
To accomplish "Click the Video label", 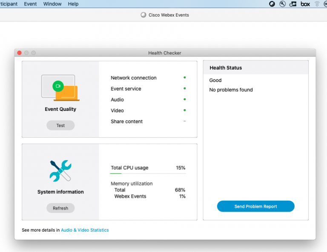I will tap(117, 110).
